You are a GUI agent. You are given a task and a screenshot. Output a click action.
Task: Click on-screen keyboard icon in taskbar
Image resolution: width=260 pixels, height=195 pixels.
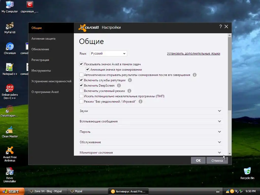coord(218,191)
